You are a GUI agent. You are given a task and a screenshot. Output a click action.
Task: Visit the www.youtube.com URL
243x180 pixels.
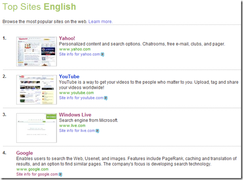pyautogui.click(x=76, y=93)
